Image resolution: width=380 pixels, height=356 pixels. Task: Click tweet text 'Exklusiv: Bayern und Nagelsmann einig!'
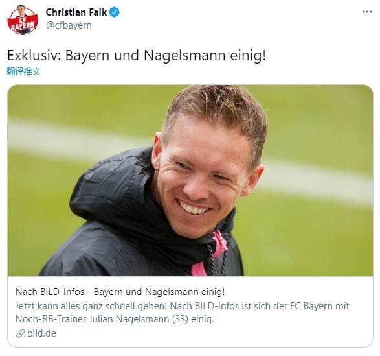[x=137, y=55]
